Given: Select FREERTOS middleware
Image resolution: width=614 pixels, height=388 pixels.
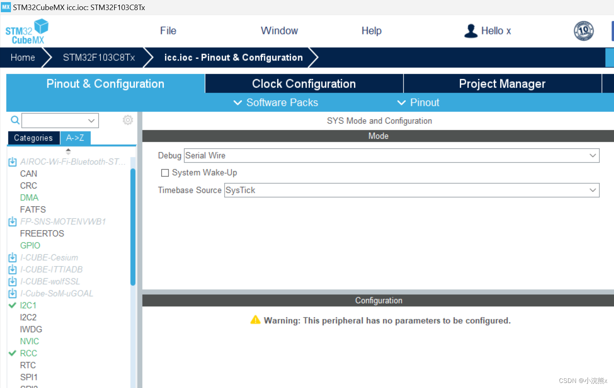Looking at the screenshot, I should tap(42, 233).
